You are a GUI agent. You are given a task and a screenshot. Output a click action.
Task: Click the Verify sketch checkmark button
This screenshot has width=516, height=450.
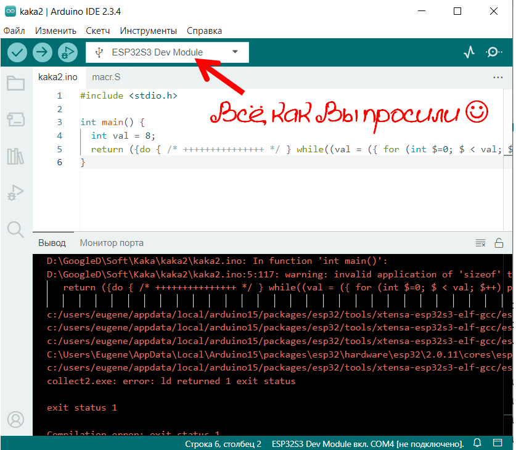click(17, 52)
